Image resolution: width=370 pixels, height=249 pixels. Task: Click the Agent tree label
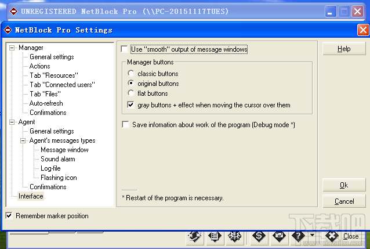(x=27, y=122)
